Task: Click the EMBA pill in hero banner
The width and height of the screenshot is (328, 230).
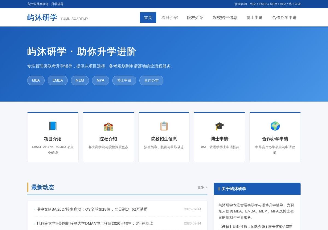Action: pyautogui.click(x=58, y=80)
